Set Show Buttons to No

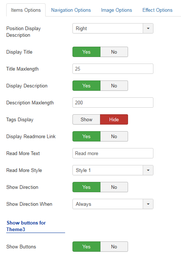(x=114, y=247)
